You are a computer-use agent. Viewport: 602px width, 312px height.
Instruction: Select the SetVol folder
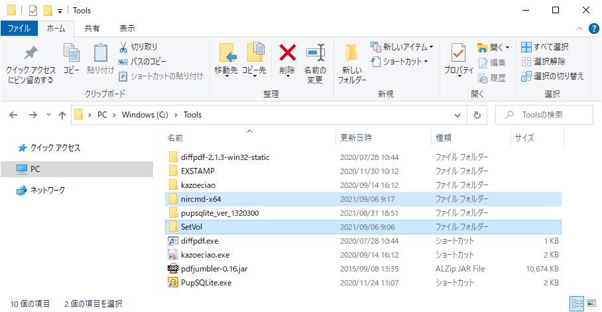(x=363, y=227)
